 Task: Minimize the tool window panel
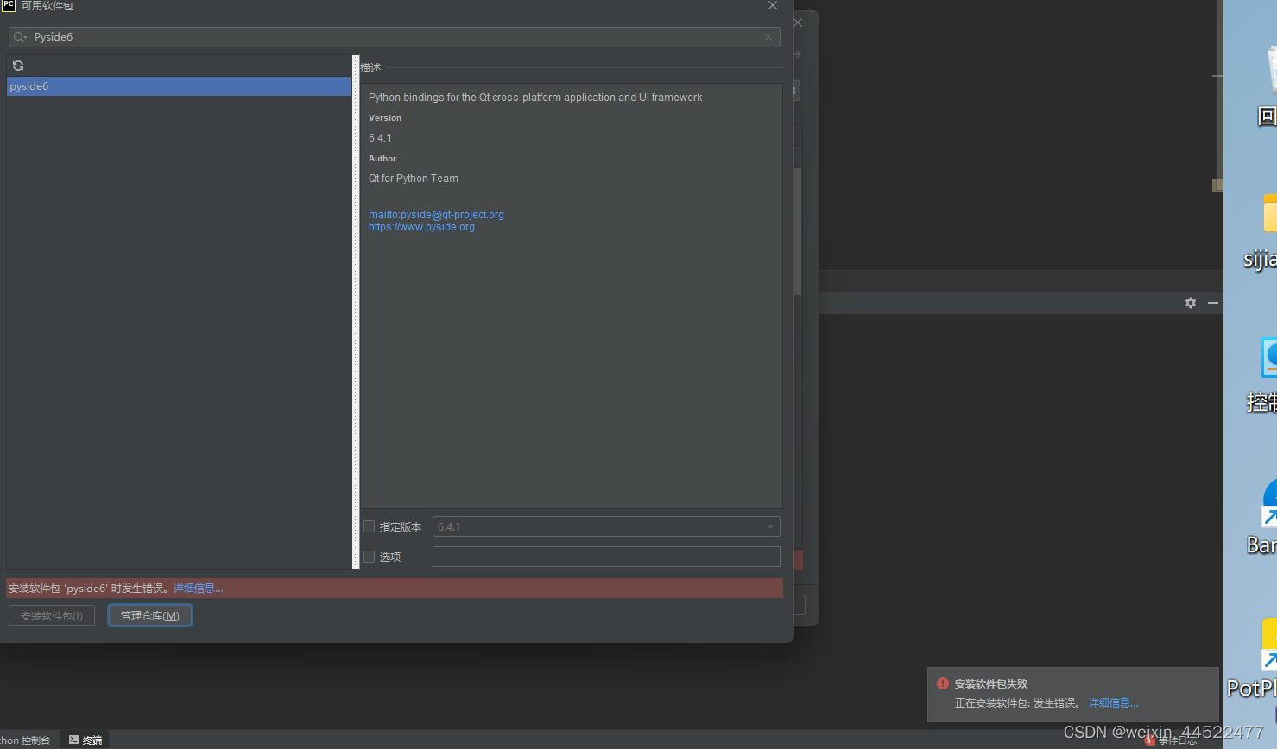click(x=1213, y=303)
